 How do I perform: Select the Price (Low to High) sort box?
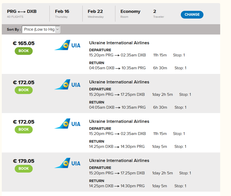(41, 29)
